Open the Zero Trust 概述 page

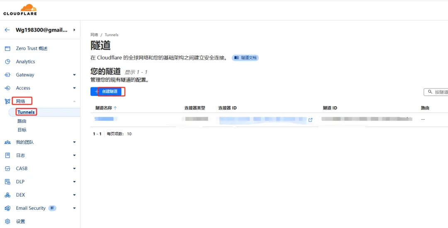(32, 48)
